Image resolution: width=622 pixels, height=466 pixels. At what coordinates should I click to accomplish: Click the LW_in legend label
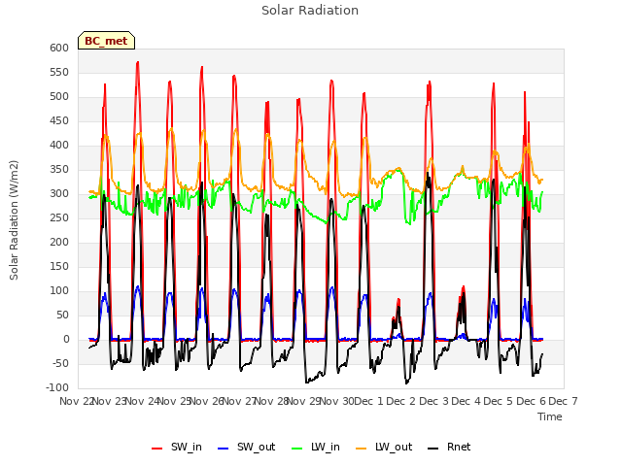[x=326, y=447]
